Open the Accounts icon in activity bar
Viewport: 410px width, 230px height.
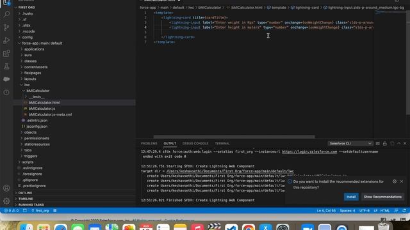[x=6, y=188]
